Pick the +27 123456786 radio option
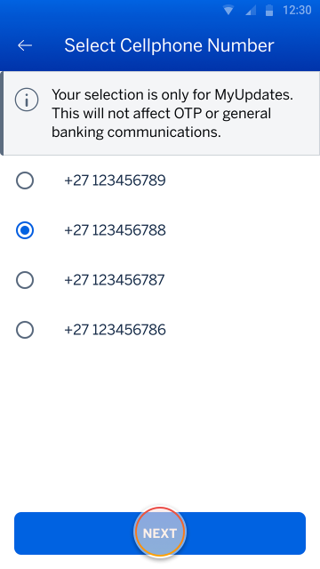This screenshot has height=569, width=320. tap(25, 330)
